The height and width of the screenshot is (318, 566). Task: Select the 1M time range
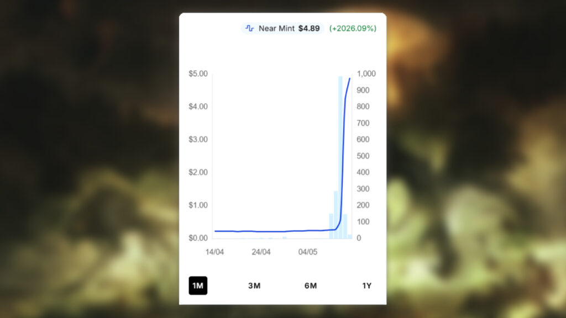click(198, 285)
